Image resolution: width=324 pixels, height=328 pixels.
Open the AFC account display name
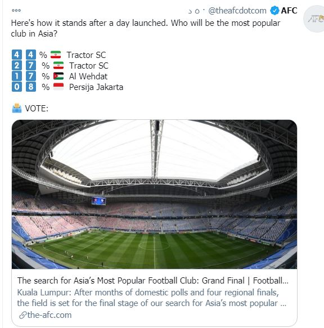point(289,11)
